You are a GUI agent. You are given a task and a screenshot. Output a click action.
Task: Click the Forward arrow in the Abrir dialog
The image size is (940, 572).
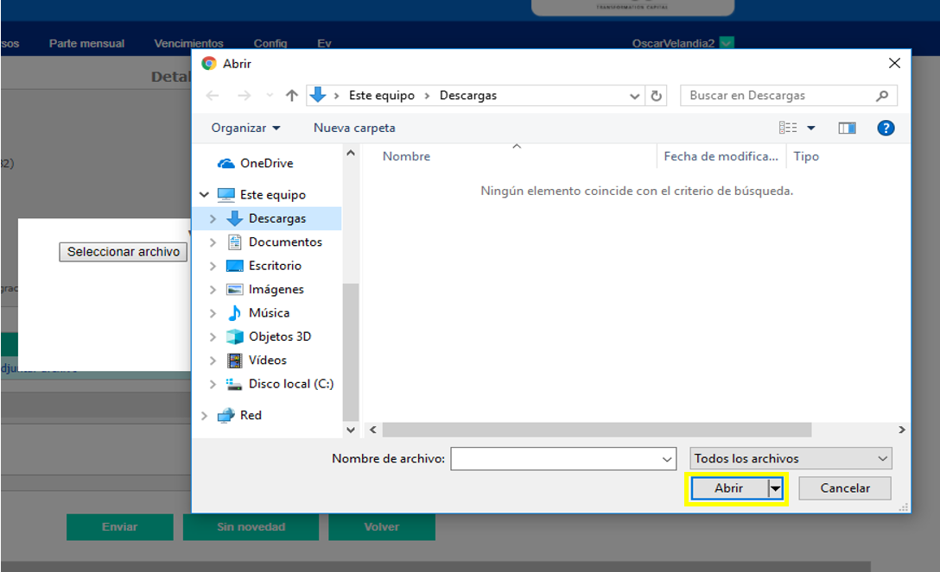(244, 96)
